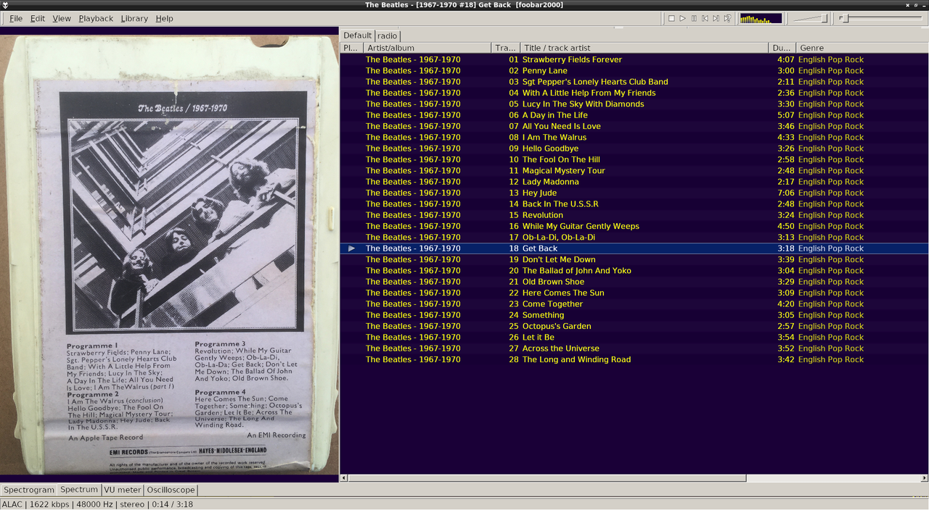The width and height of the screenshot is (929, 510).
Task: Click the Playing column header
Action: click(x=351, y=48)
